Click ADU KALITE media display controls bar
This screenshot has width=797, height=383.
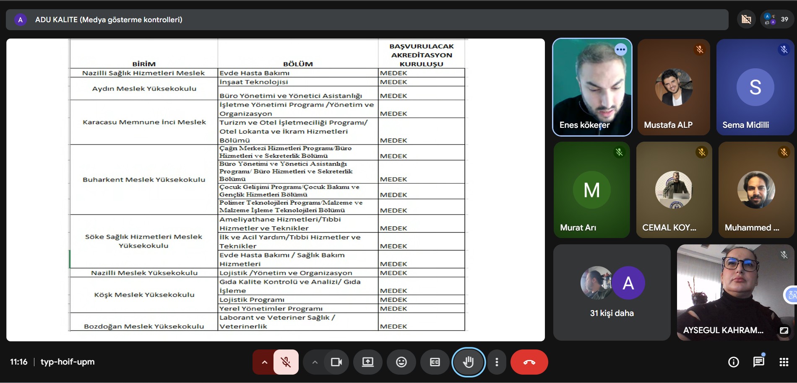367,20
